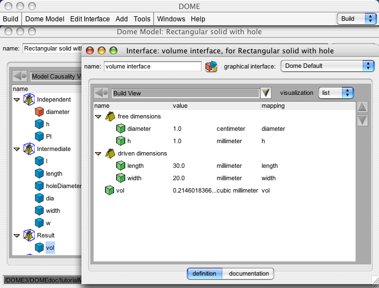Click the back arrow icon beside Build View
379x288 pixels.
(101, 93)
